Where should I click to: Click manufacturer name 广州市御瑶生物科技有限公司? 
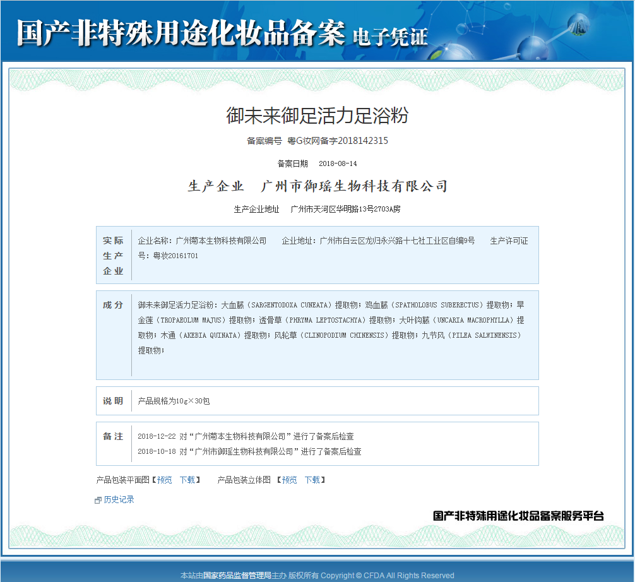click(355, 186)
